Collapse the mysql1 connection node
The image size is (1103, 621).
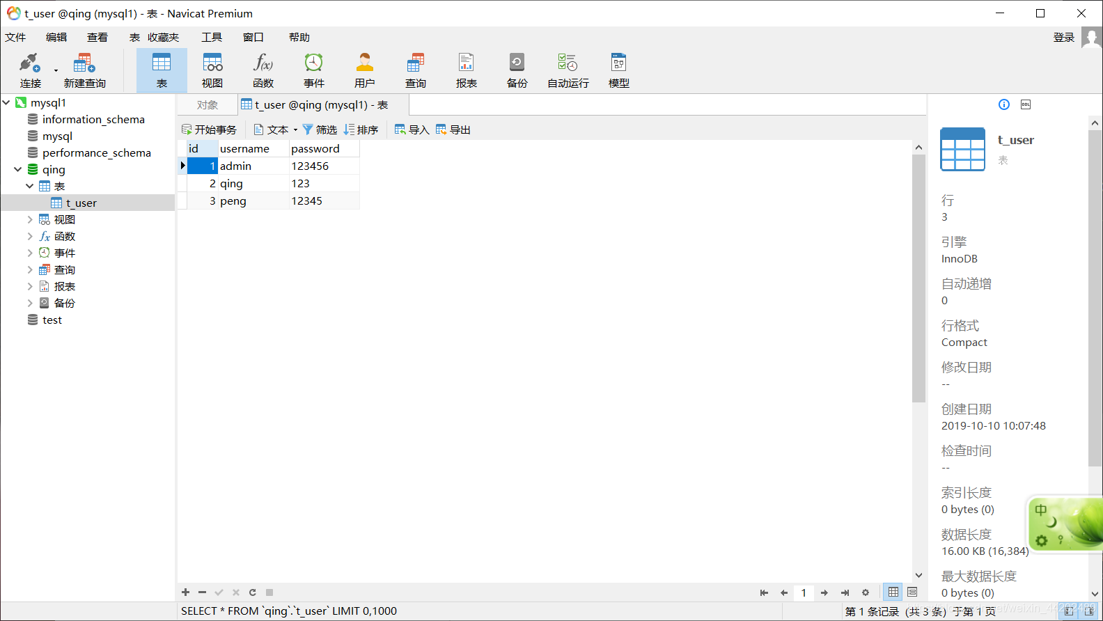click(6, 102)
